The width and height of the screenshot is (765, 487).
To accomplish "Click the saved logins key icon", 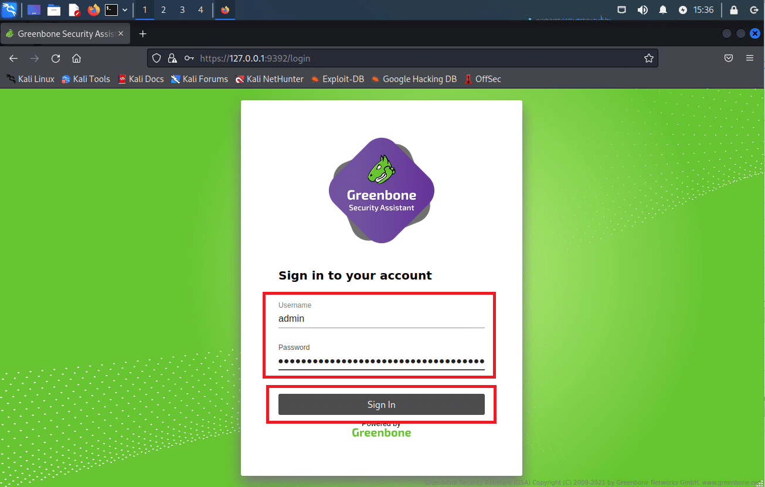I will click(x=189, y=58).
